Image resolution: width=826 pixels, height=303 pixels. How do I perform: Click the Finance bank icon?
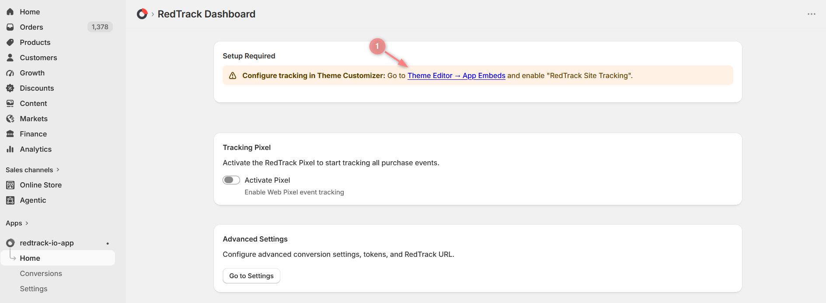click(x=10, y=134)
